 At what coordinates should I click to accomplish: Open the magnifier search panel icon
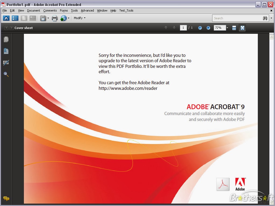click(6, 74)
